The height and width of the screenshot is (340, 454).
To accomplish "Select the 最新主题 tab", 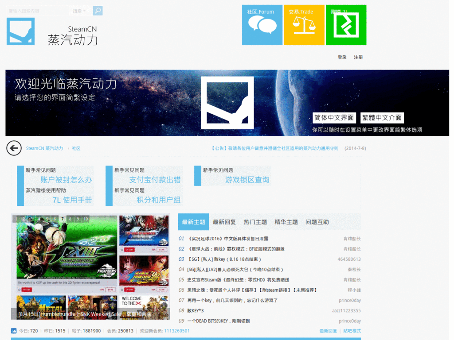I will pos(193,222).
